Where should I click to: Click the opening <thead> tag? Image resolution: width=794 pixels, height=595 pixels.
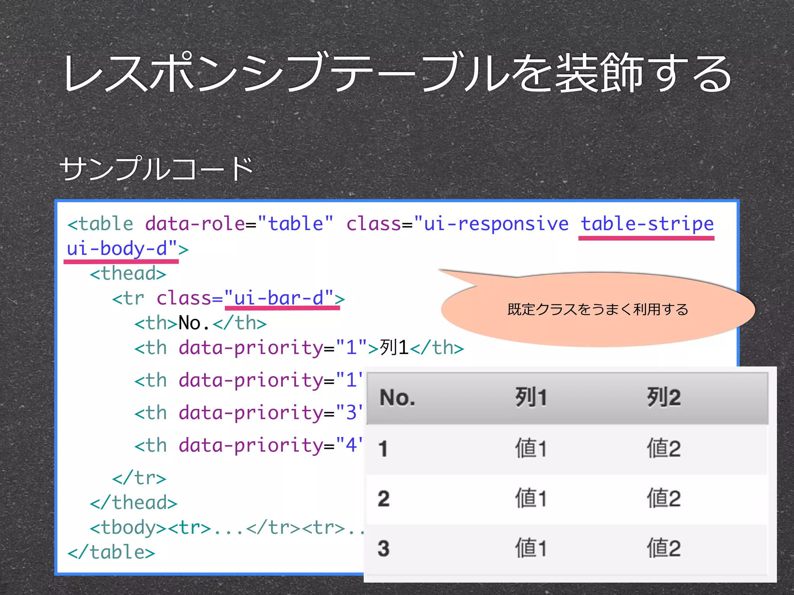[128, 273]
